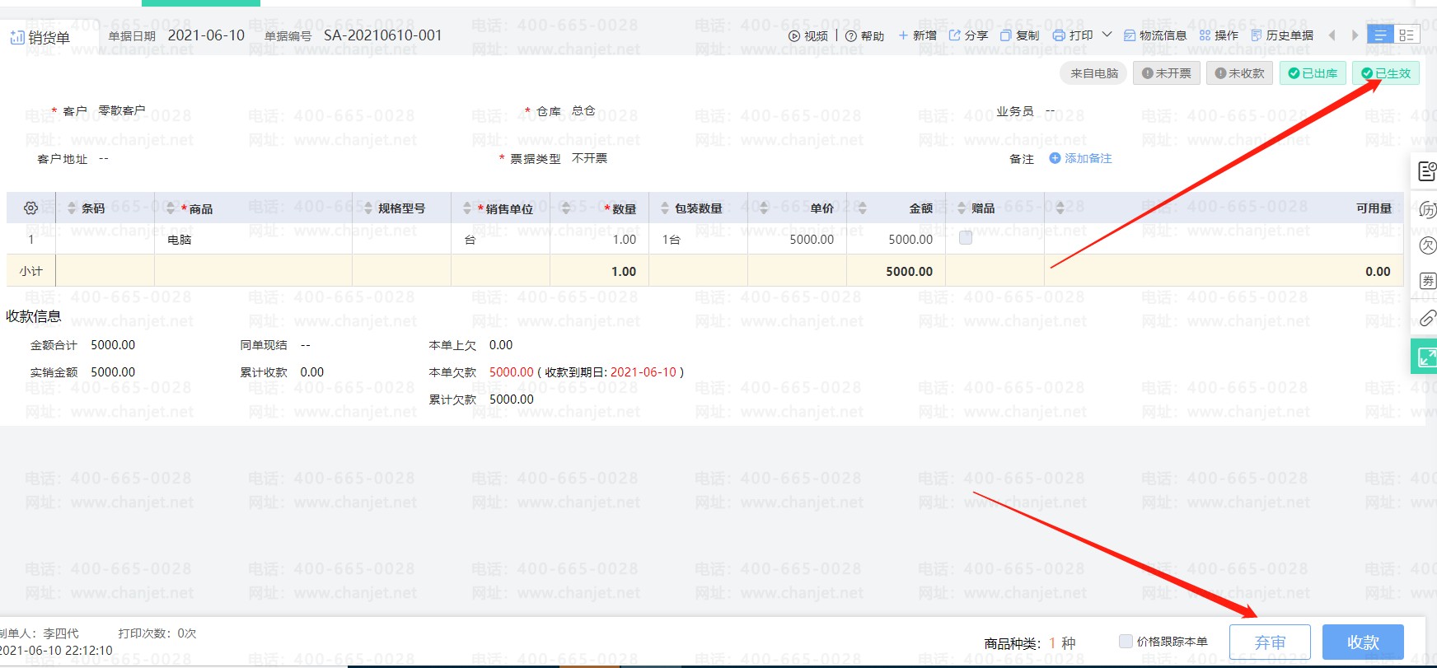
Task: Click the 总仓 warehouse value
Action: [x=583, y=110]
